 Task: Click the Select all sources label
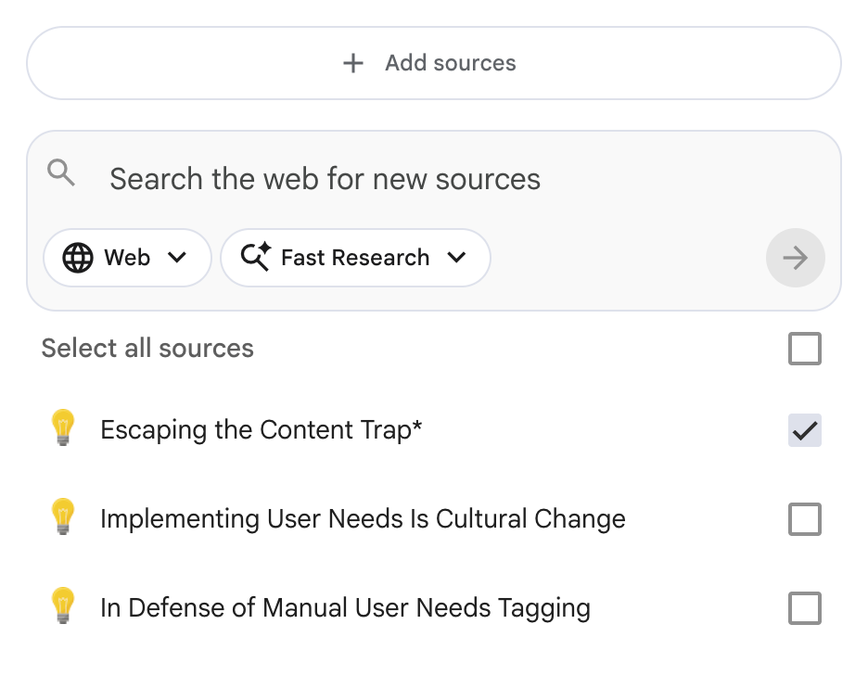point(147,349)
